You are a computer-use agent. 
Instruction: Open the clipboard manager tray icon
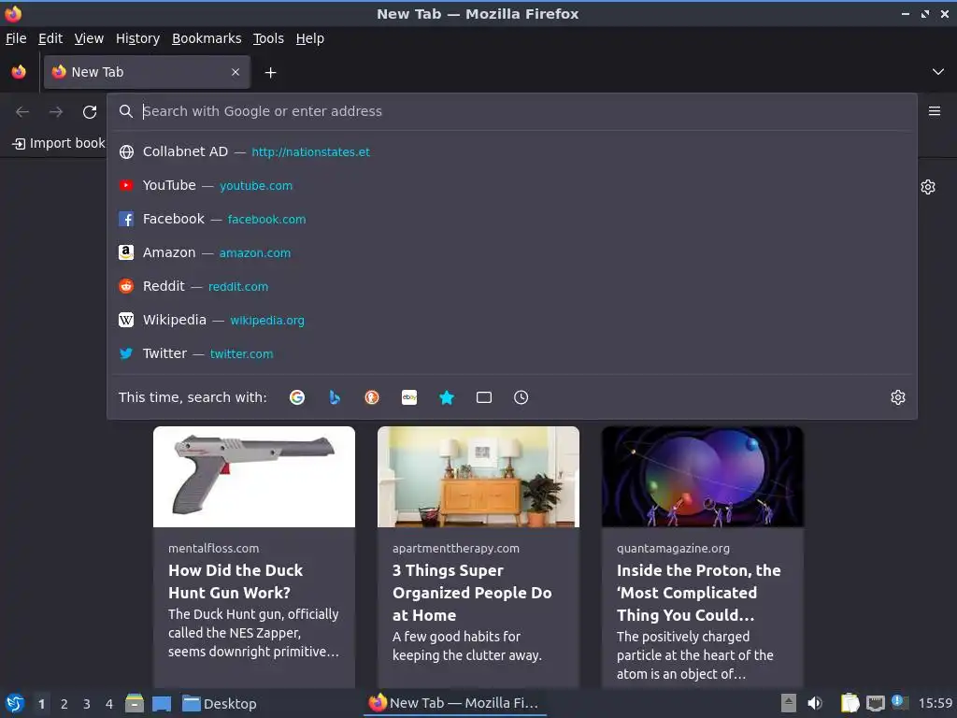850,703
